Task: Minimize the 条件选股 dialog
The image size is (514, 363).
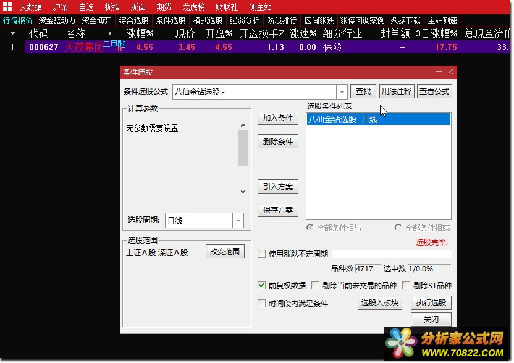Action: (439, 72)
